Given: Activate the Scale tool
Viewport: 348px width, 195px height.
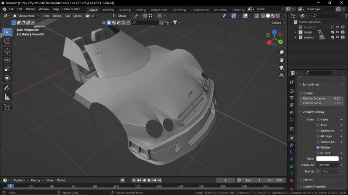Looking at the screenshot, I should pos(7,69).
